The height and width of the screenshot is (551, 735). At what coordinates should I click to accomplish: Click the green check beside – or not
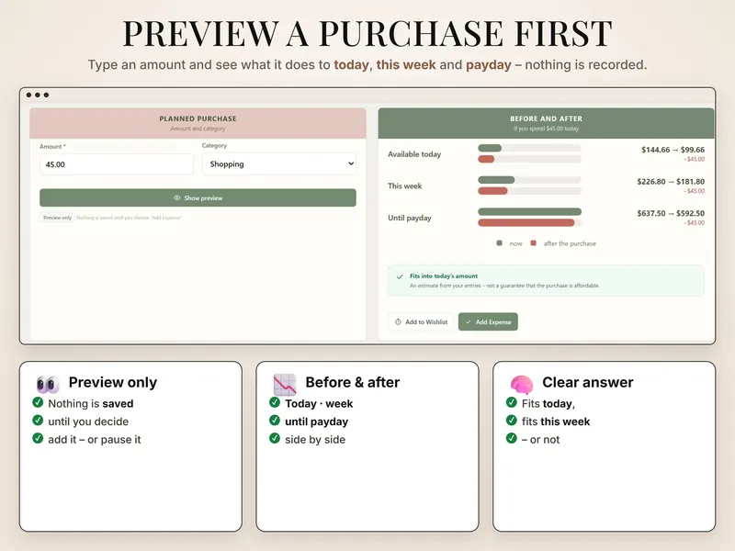(x=512, y=438)
